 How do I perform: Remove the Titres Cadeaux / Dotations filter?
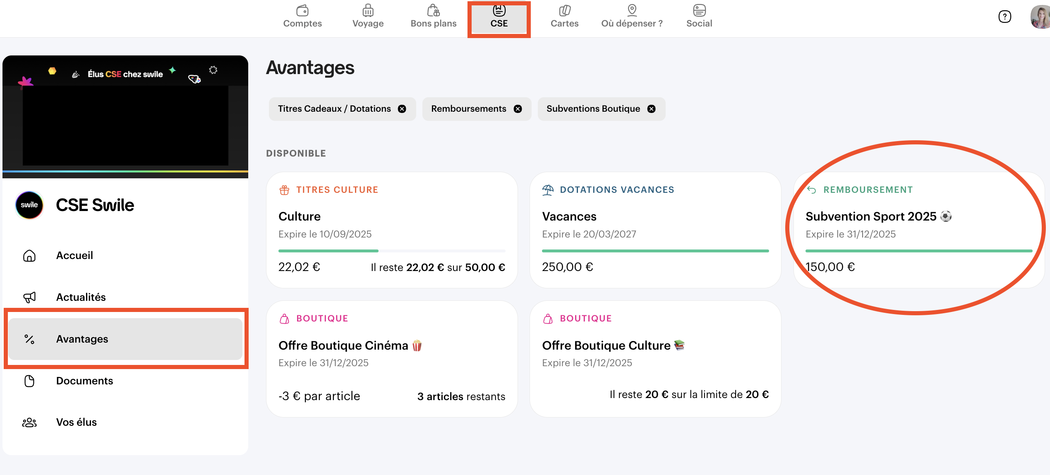coord(402,109)
